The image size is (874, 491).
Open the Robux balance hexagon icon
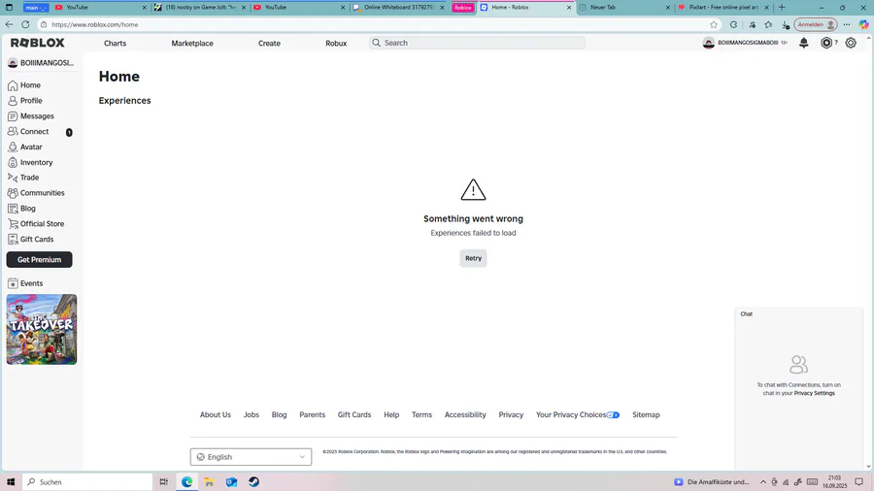[x=826, y=43]
